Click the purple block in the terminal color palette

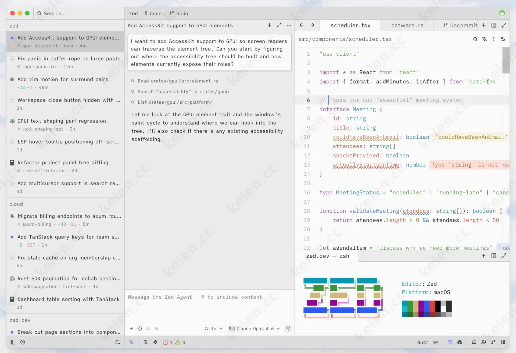(421, 305)
